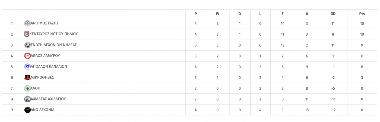Screen dimensions: 380x122
Task: Sort the table by Pts column header
Action: click(x=362, y=14)
